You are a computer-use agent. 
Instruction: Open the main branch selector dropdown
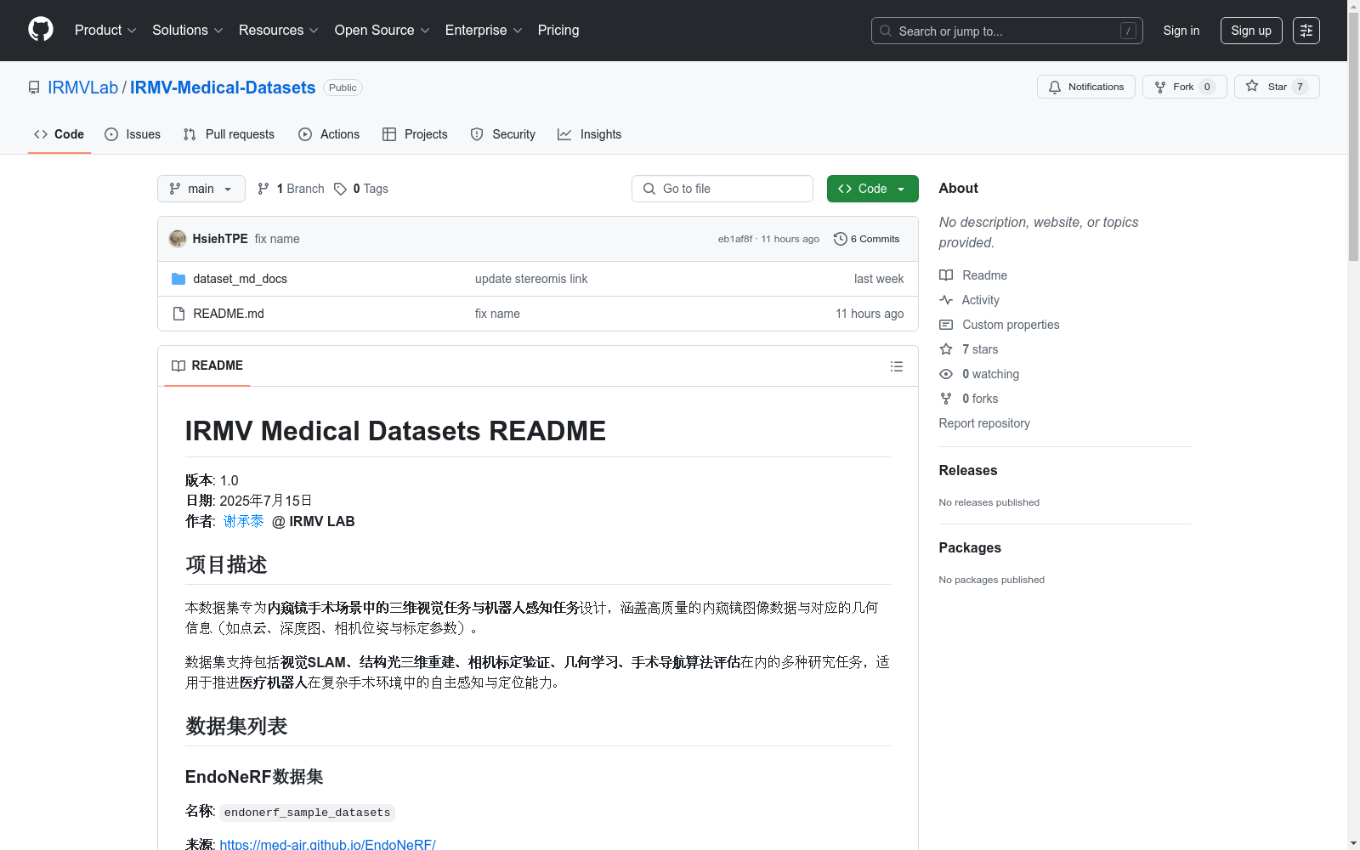point(201,189)
